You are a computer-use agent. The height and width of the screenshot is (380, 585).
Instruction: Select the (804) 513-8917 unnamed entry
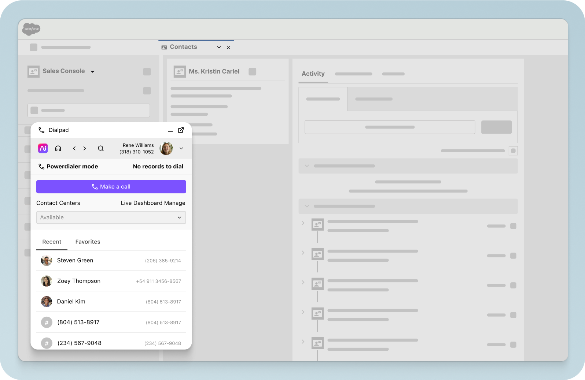(111, 322)
